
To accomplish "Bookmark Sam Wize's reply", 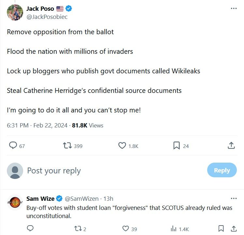I will 221,228.
